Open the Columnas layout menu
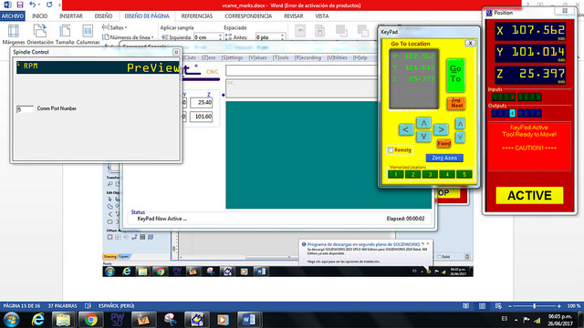The image size is (584, 328). click(x=88, y=35)
